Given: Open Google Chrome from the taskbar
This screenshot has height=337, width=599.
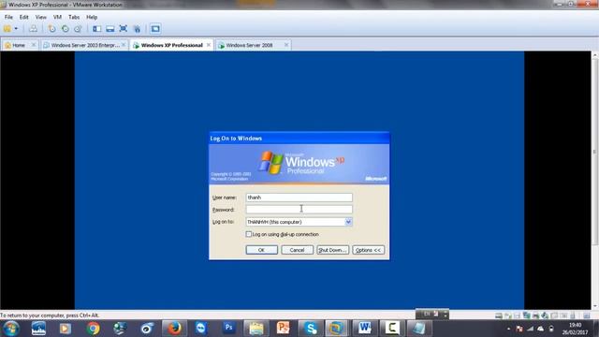Looking at the screenshot, I should (93, 329).
